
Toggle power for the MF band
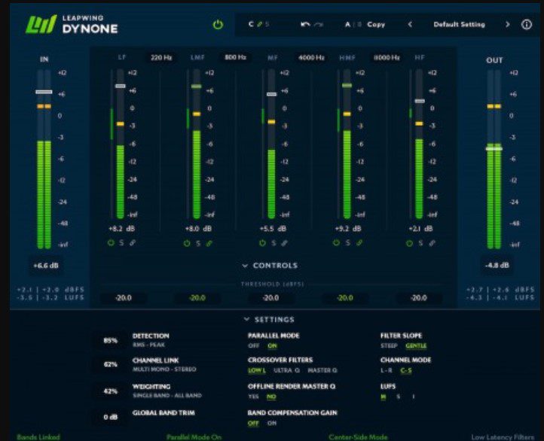[263, 243]
